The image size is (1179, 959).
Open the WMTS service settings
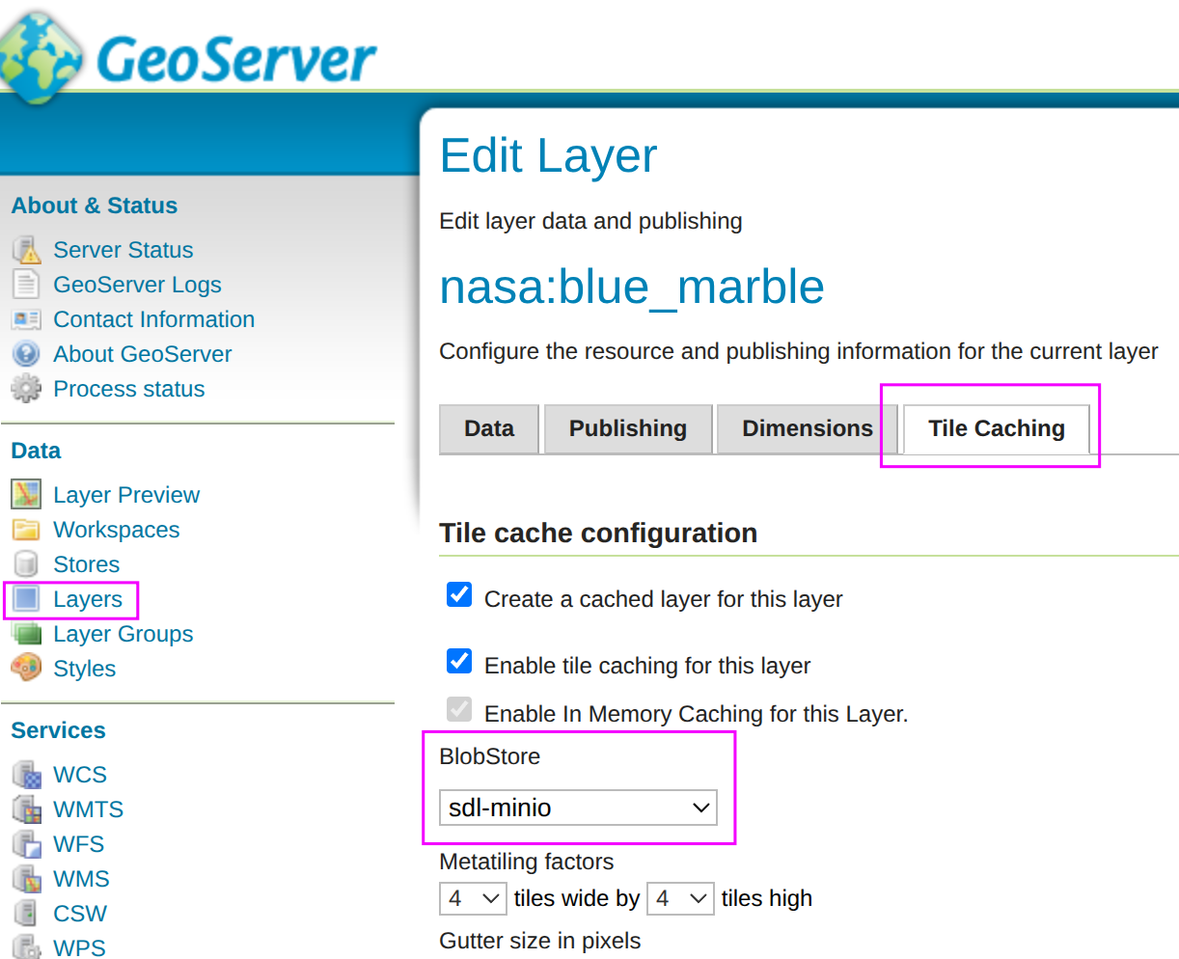89,809
